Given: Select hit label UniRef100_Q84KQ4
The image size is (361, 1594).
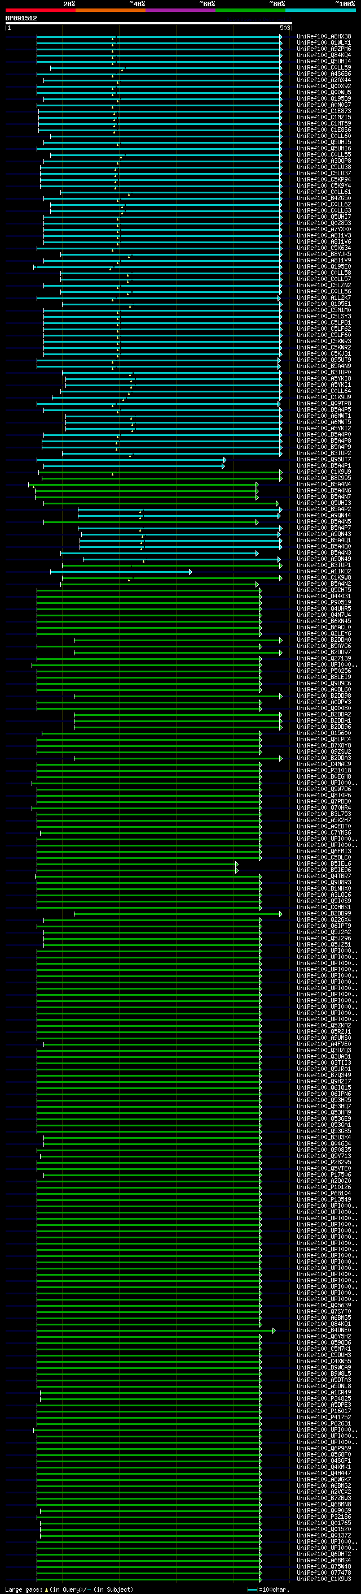Looking at the screenshot, I should tap(324, 55).
